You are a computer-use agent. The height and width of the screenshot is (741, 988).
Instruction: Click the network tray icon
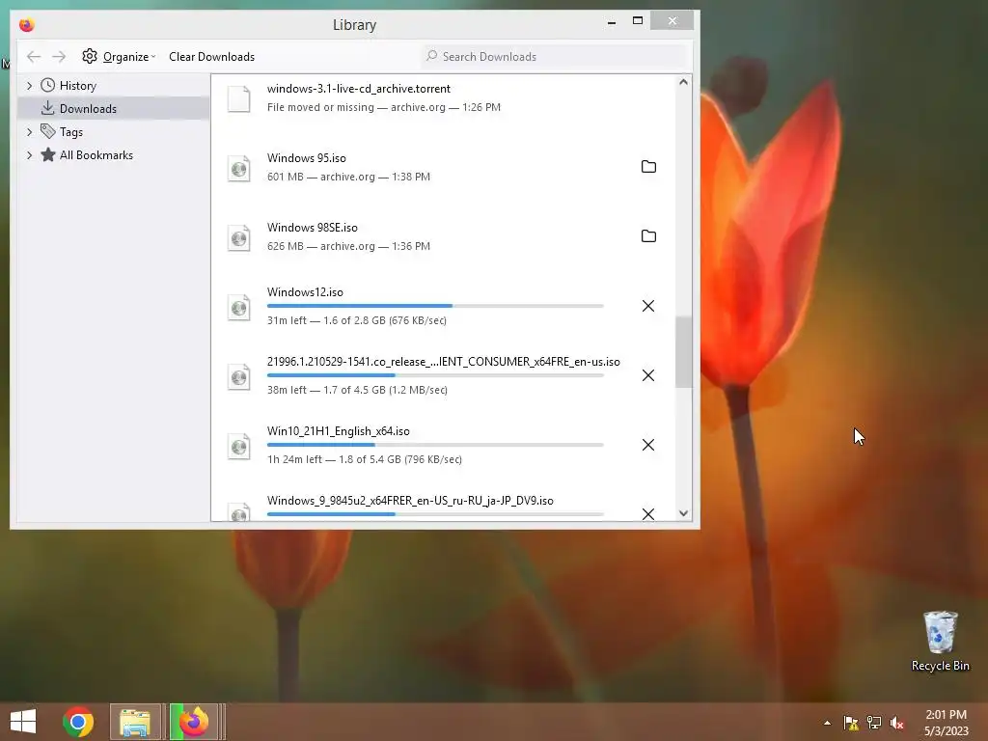click(874, 723)
